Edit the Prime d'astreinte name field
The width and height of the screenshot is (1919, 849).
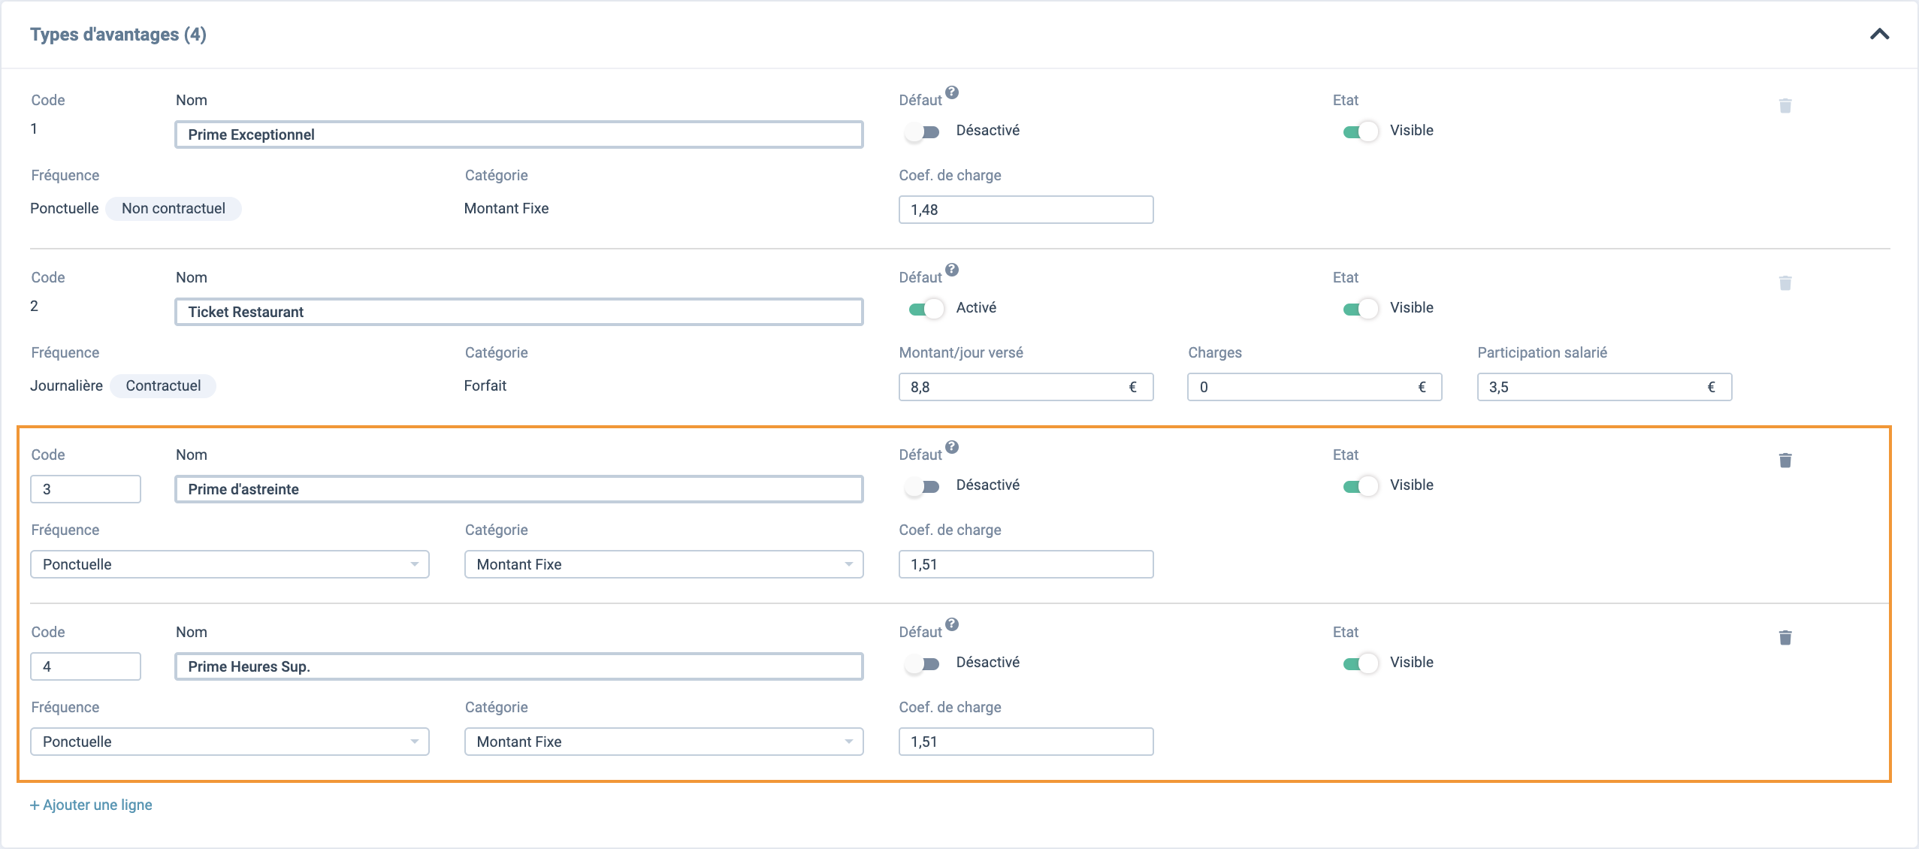click(x=519, y=489)
